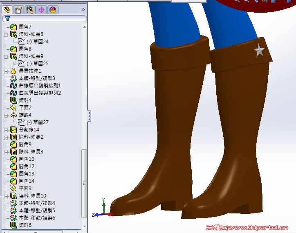Expand the 填料-伸長10 feature node
Viewport: 296px width, 233px height.
[6, 196]
